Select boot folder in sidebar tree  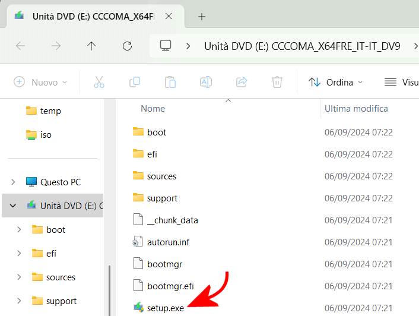(48, 230)
